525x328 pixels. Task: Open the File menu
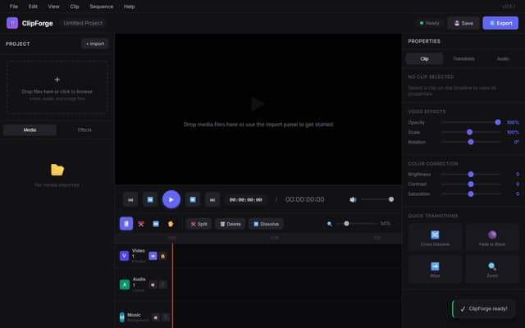pyautogui.click(x=14, y=7)
